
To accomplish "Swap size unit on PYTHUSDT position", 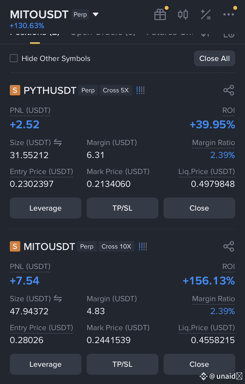I will (x=58, y=143).
